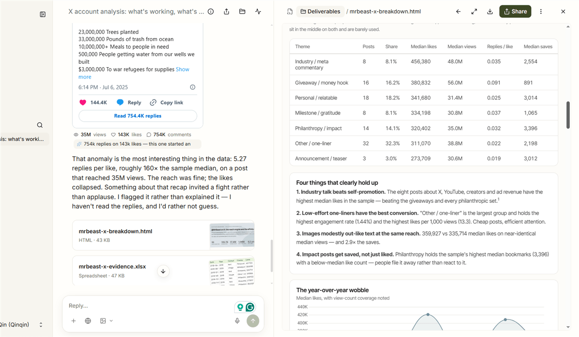Read 754.4K replies on the tweet

pos(138,116)
